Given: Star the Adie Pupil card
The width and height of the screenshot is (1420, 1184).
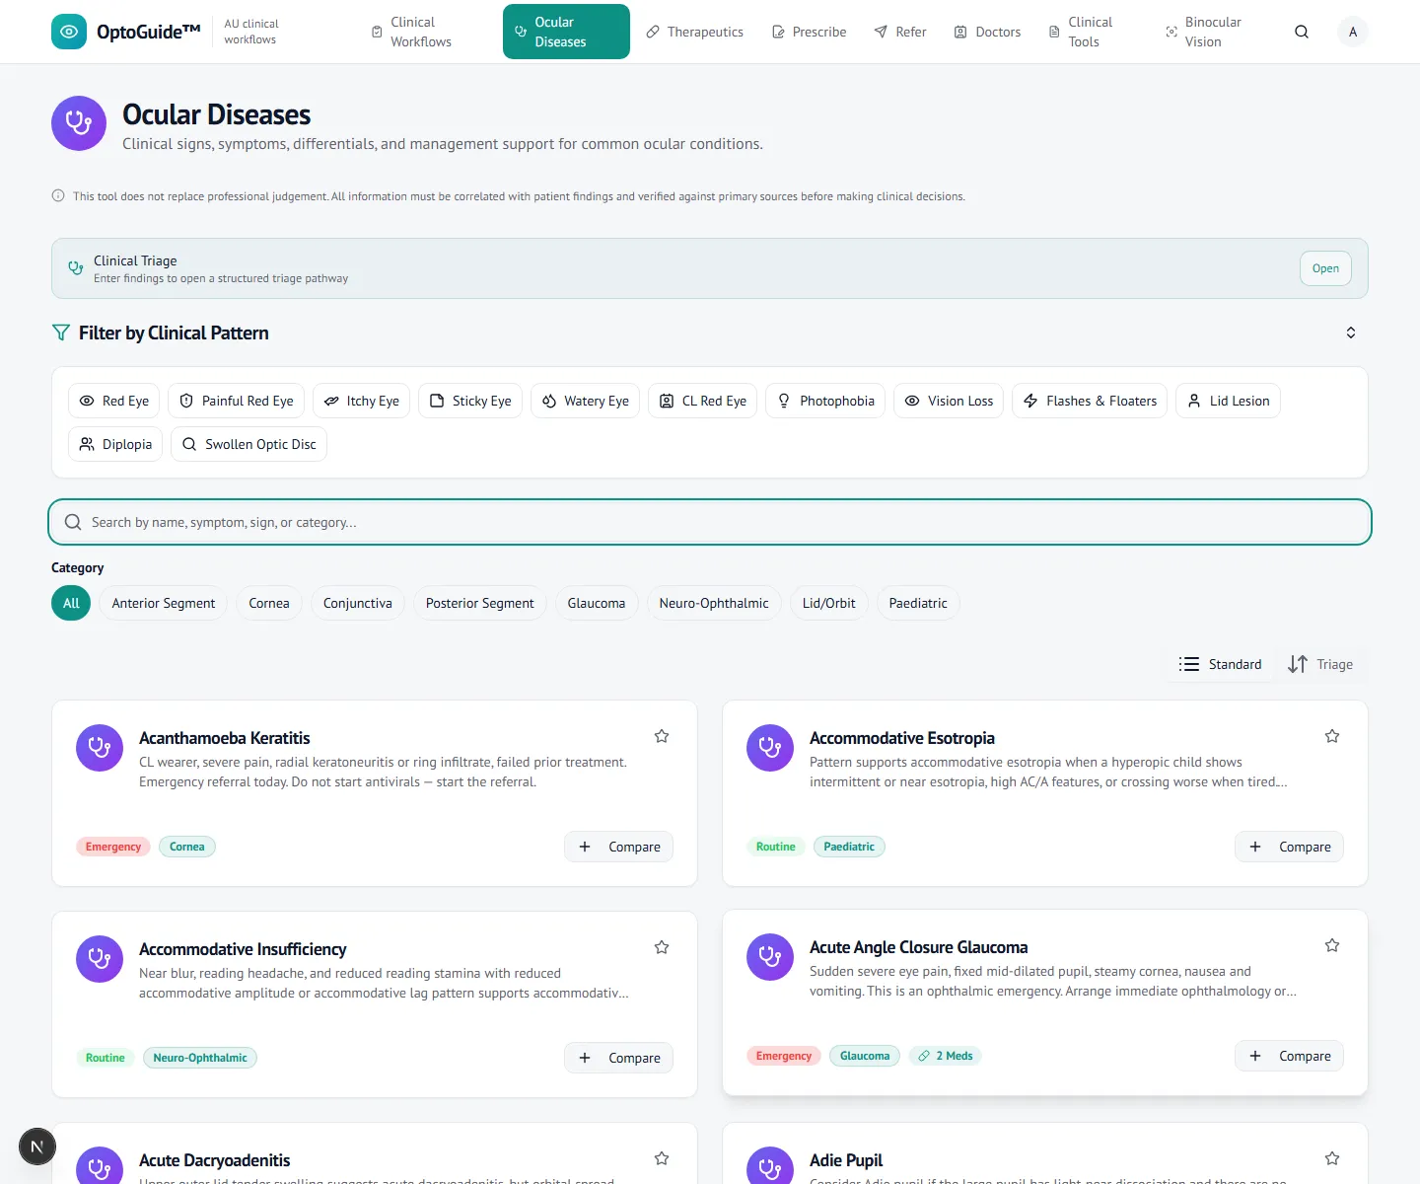Looking at the screenshot, I should click(1332, 1158).
